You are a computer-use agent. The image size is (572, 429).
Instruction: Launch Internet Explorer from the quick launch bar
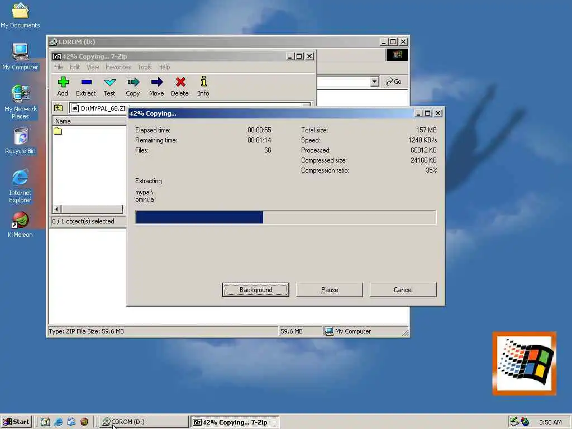[x=58, y=422]
